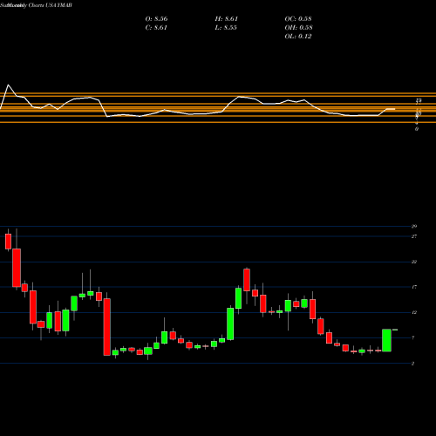Click price axis label '29'
The image size is (436, 436).
[414, 226]
